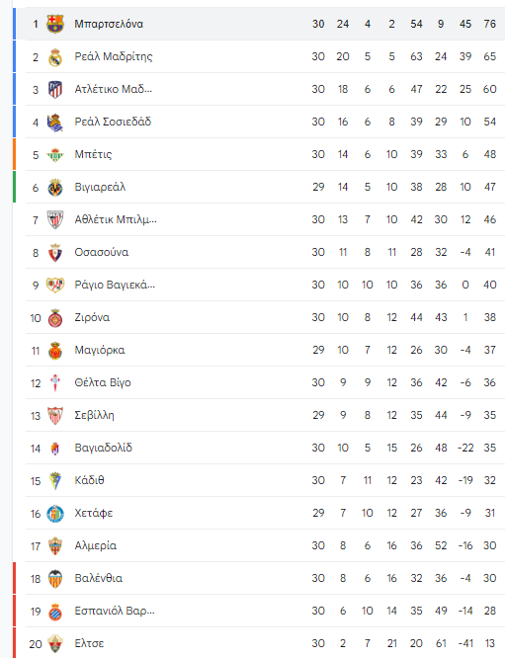505x658 pixels.
Task: Click the Sevilla crest icon
Action: (x=55, y=415)
